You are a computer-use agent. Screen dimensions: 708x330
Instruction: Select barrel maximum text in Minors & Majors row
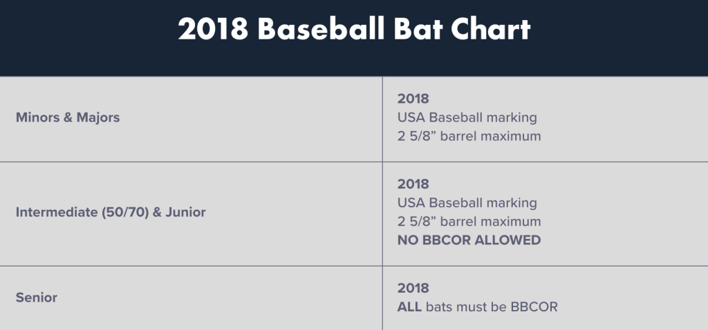click(469, 136)
